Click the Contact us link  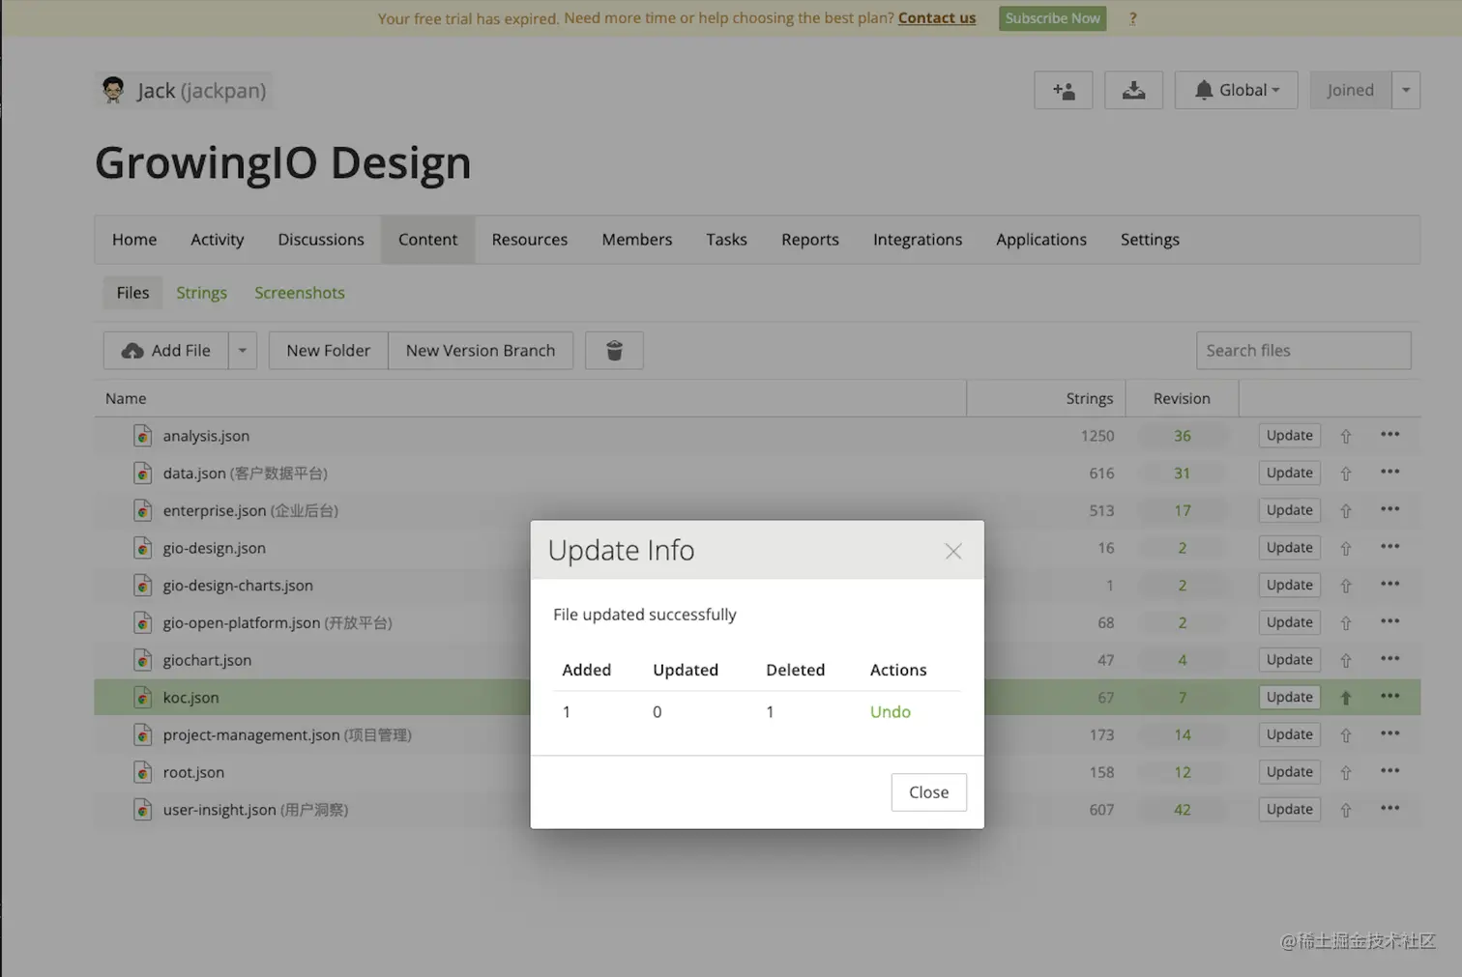[937, 18]
